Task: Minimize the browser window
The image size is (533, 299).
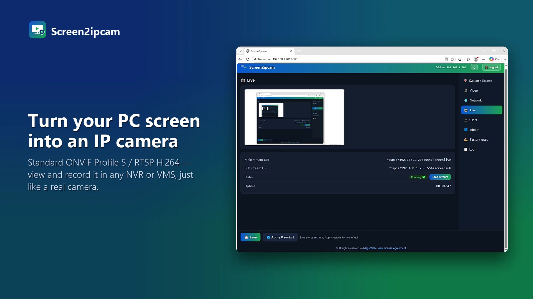Action: click(x=484, y=51)
